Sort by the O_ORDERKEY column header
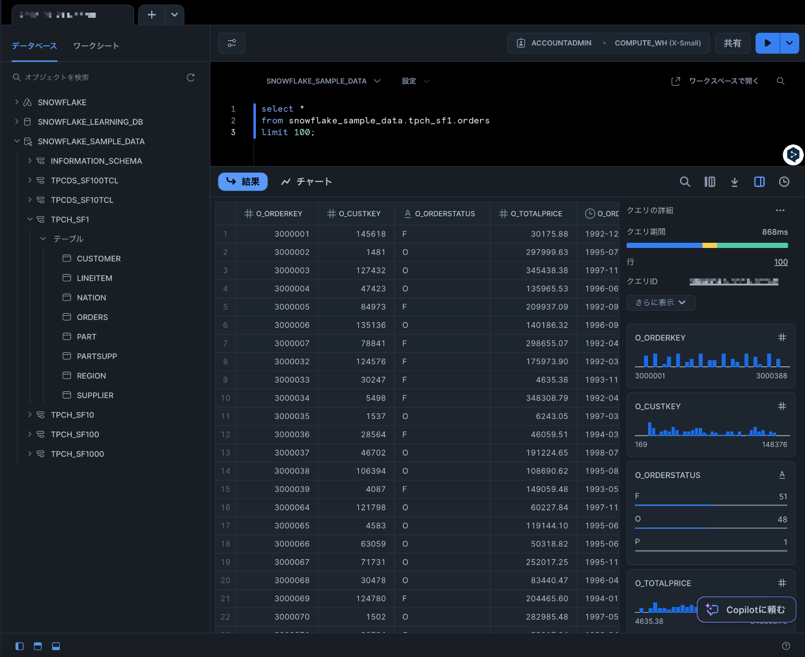This screenshot has width=805, height=657. (277, 213)
